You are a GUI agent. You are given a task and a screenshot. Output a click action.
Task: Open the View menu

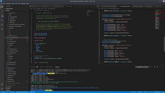tap(13, 4)
